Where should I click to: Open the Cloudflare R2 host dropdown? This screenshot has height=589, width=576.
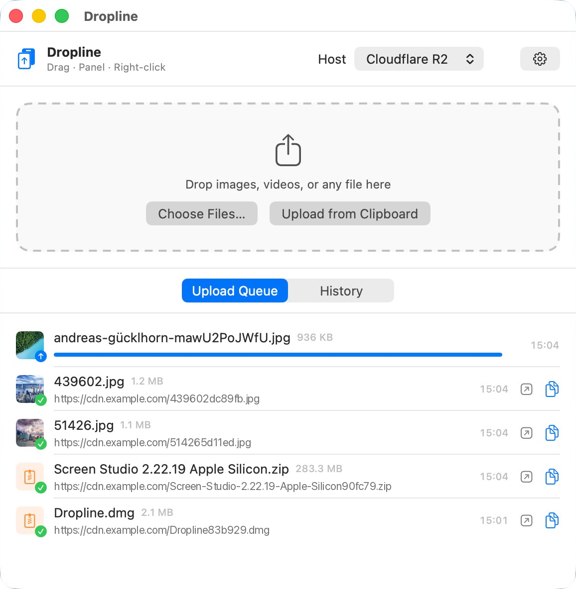click(x=419, y=59)
